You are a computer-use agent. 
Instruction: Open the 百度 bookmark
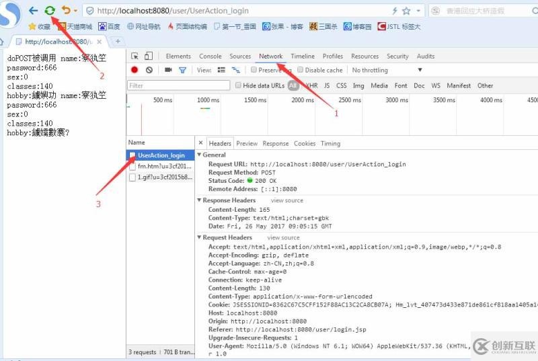(109, 26)
